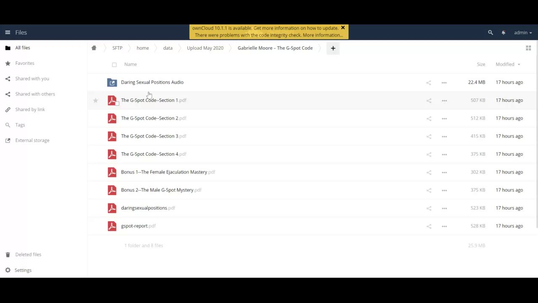Viewport: 538px width, 303px height.
Task: Close the update notification banner
Action: pyautogui.click(x=343, y=28)
